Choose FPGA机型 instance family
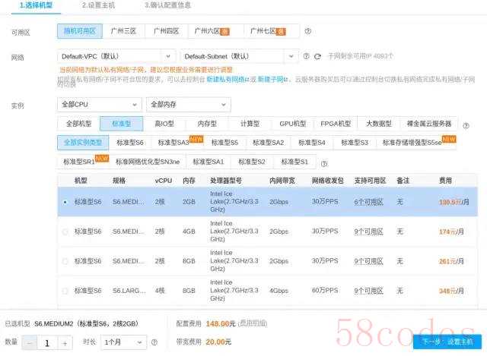The width and height of the screenshot is (487, 356). (336, 124)
